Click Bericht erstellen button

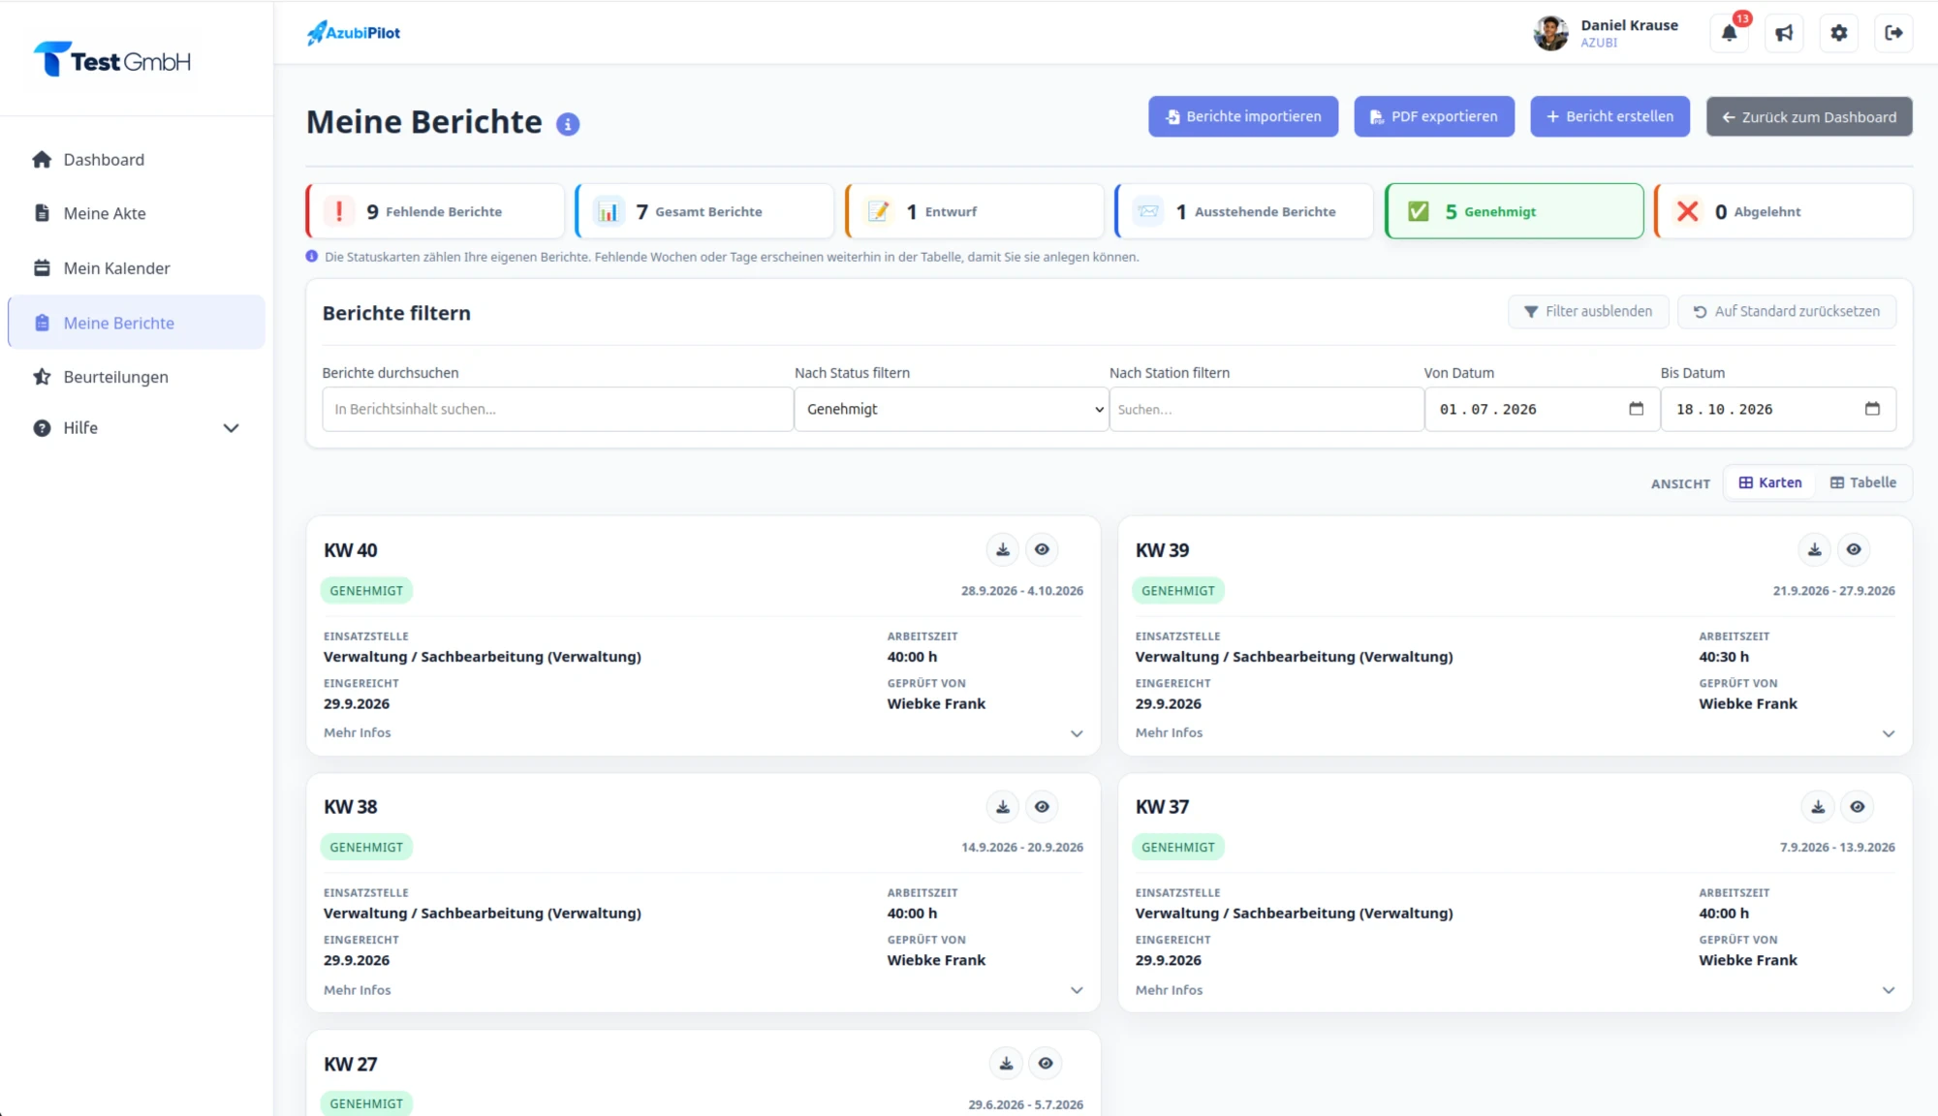pyautogui.click(x=1610, y=116)
